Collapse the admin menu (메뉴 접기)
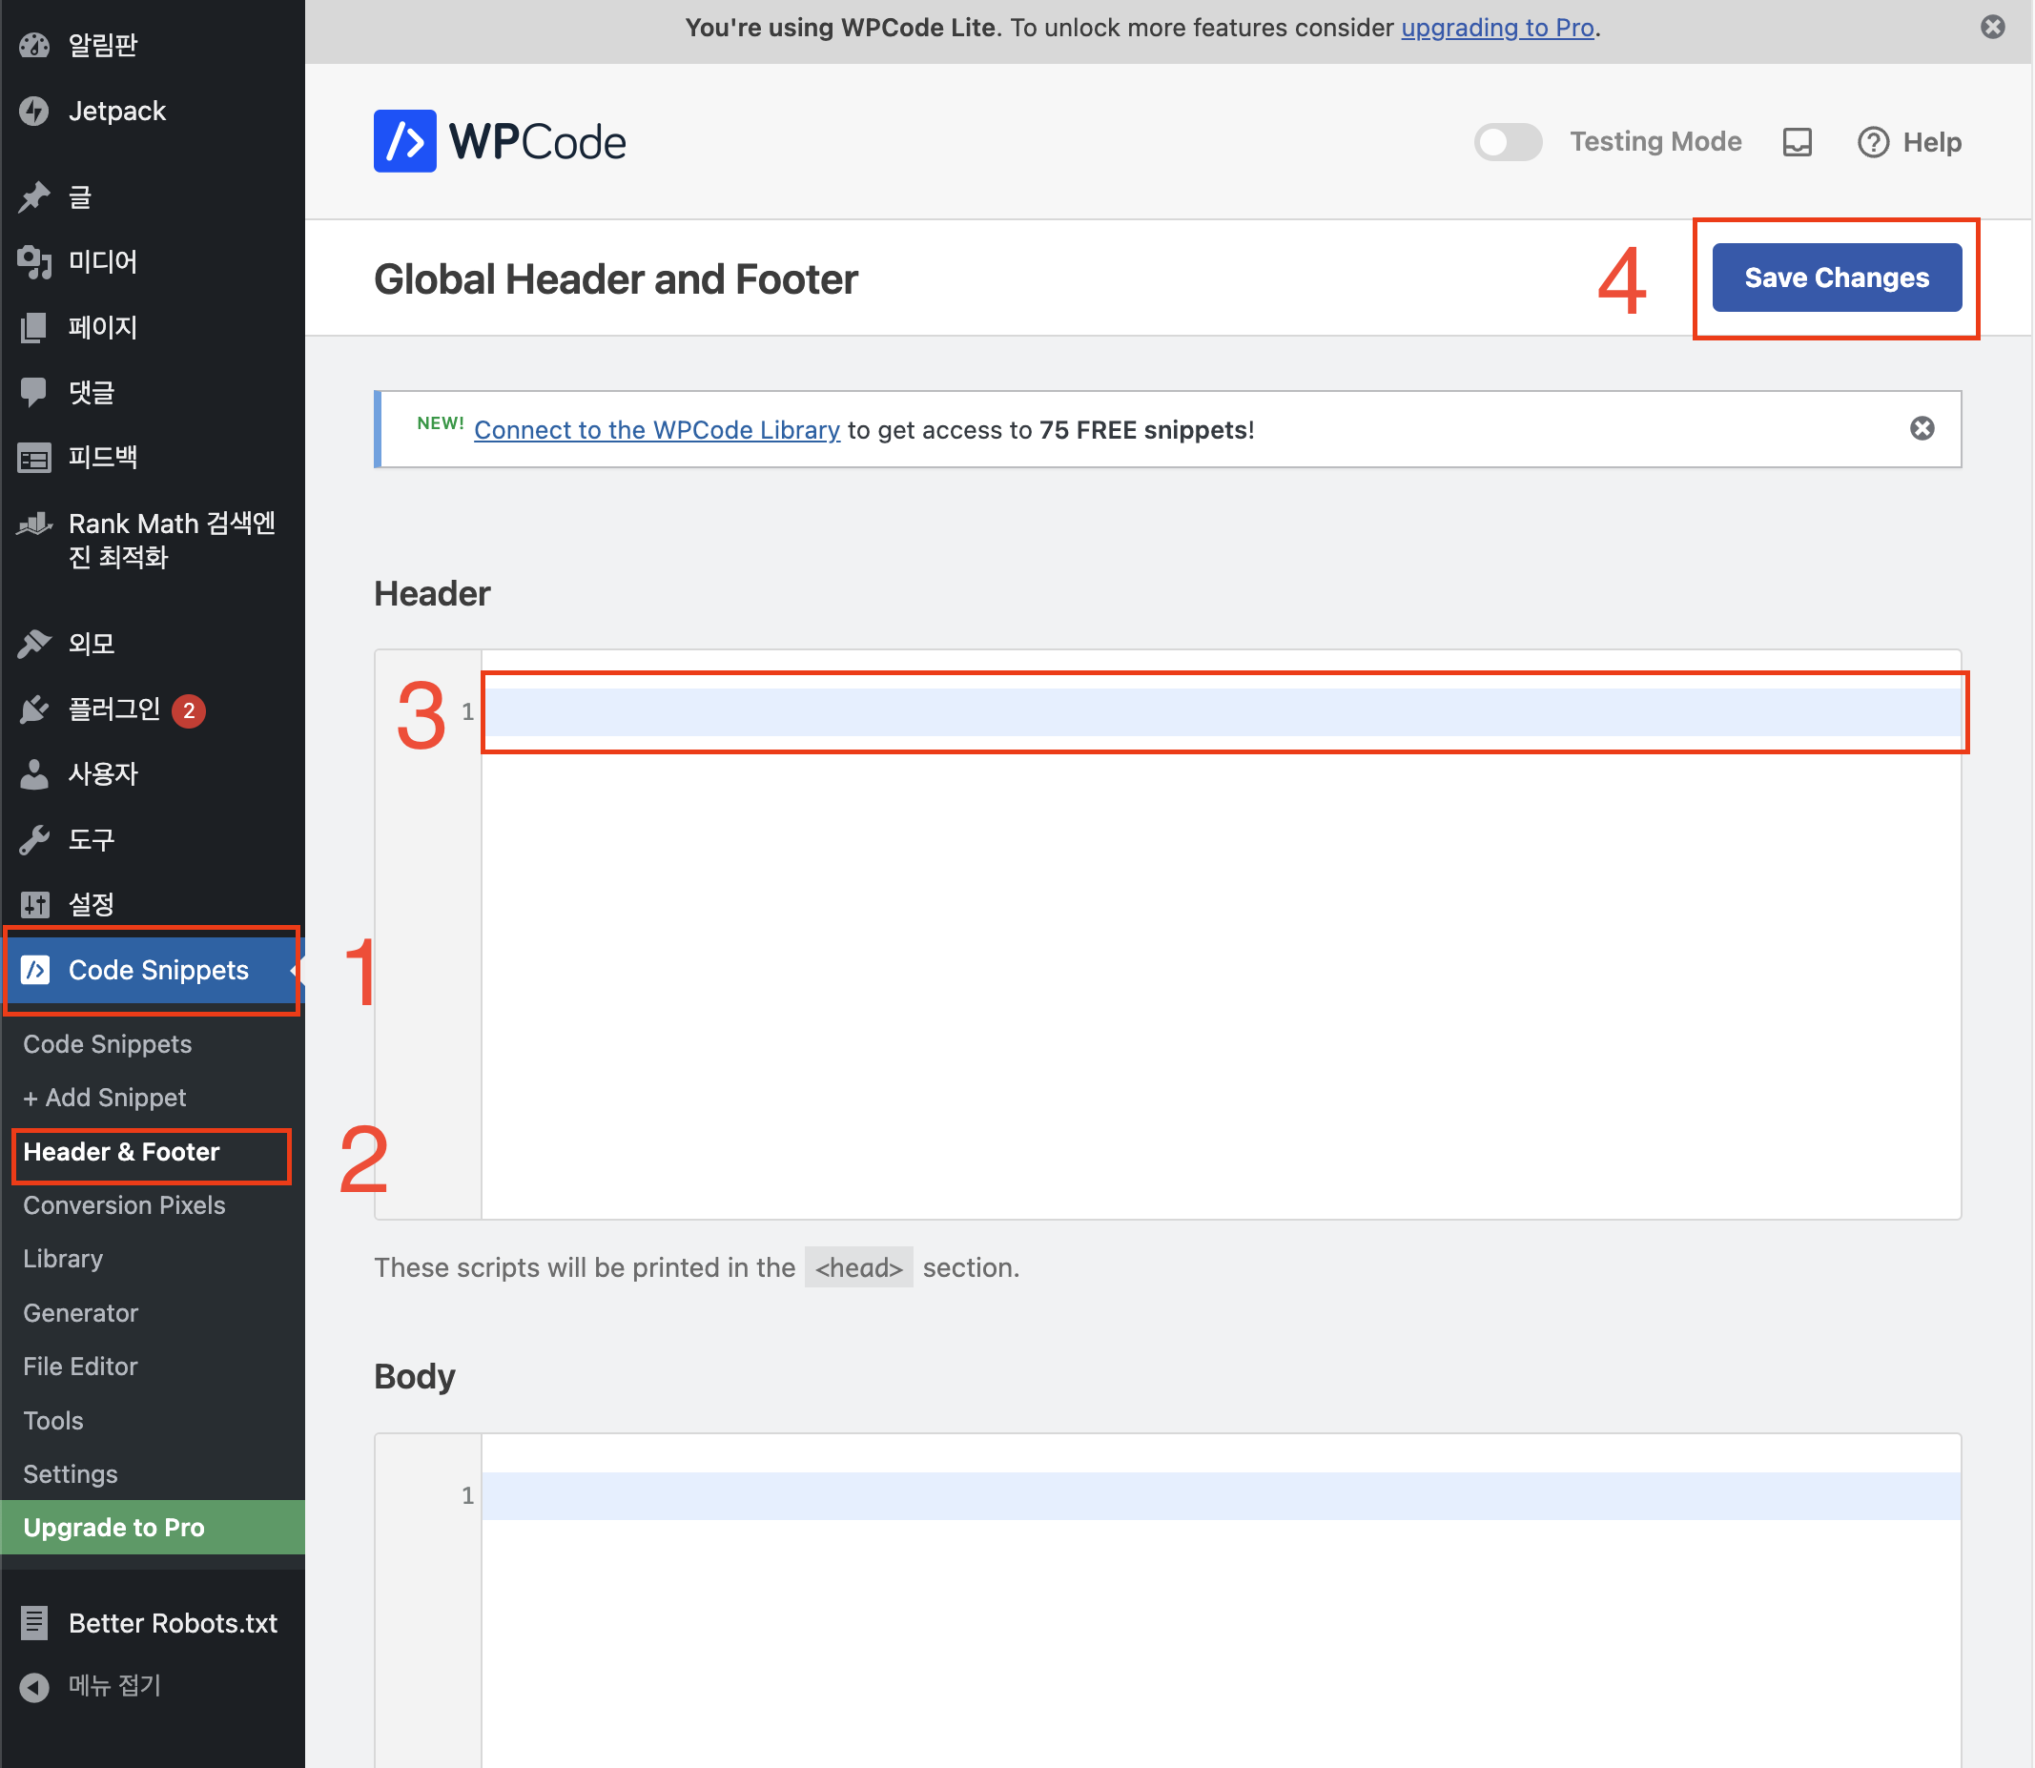Image resolution: width=2035 pixels, height=1768 pixels. pyautogui.click(x=34, y=1686)
